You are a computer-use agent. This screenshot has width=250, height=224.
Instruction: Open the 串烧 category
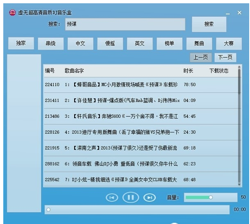pos(51,43)
